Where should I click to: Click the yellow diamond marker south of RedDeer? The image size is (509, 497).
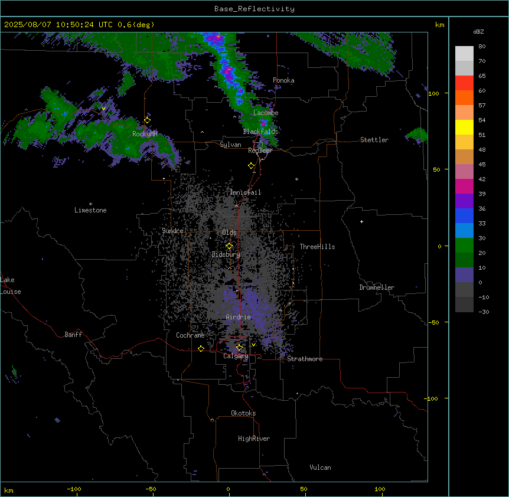point(252,166)
